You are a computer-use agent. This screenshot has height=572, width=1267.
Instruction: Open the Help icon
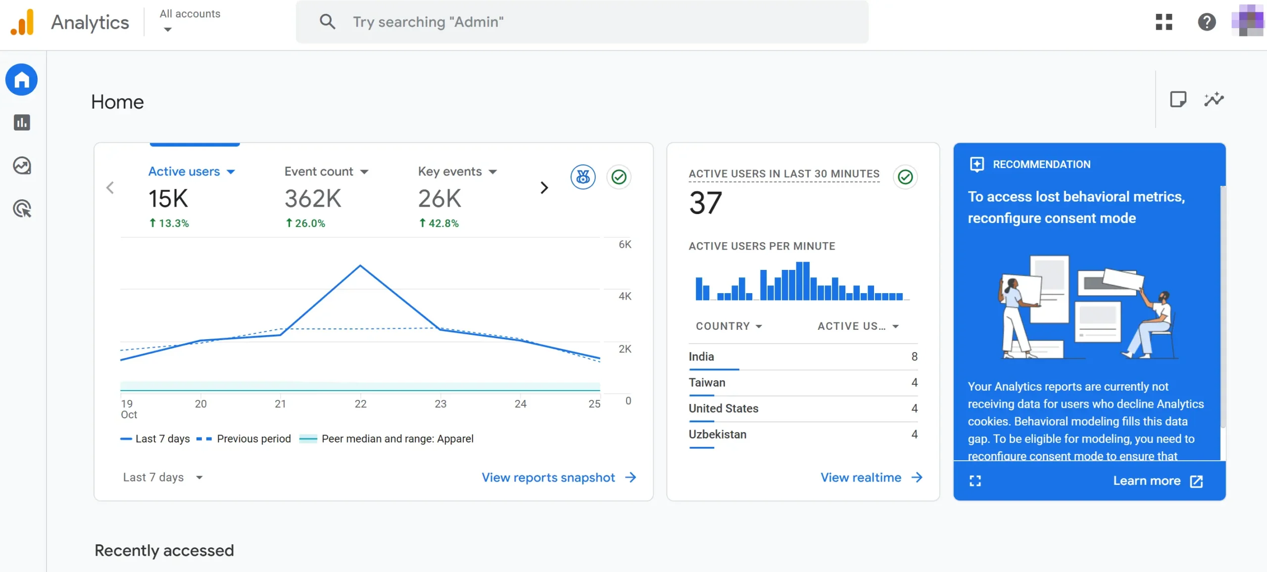tap(1207, 22)
